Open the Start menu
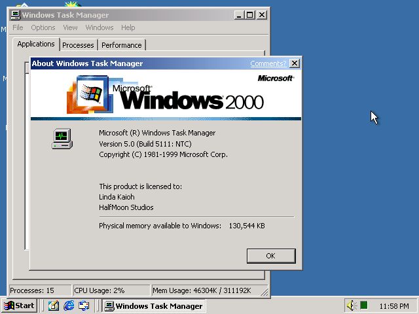Screen dimensions: 419x314 tap(19, 305)
